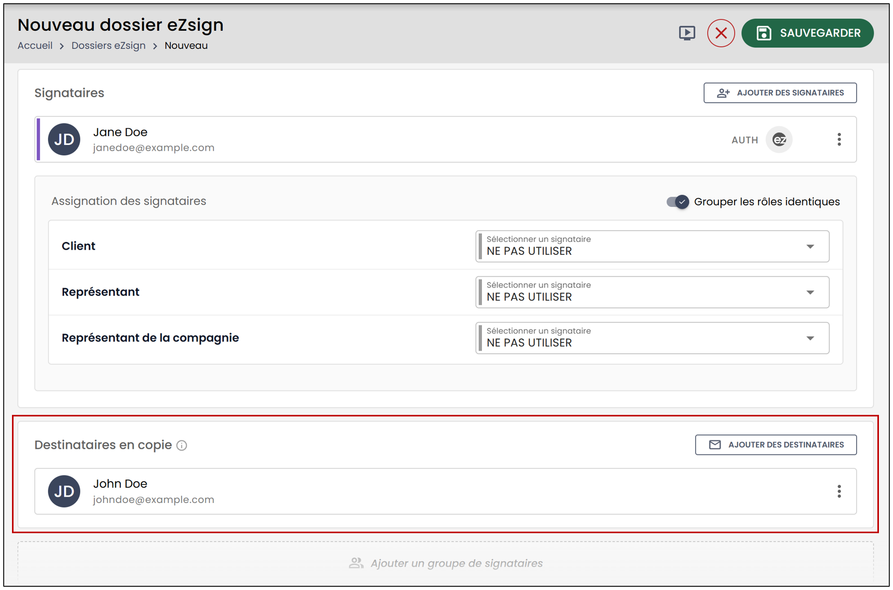Viewport: 893px width, 590px height.
Task: Open the Client signer dropdown
Action: (x=652, y=246)
